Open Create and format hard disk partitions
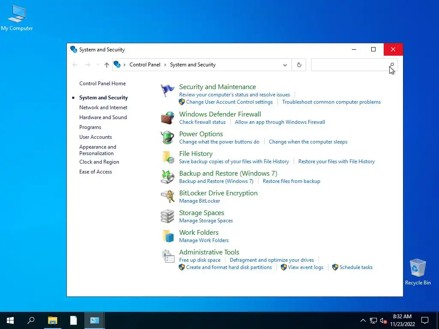 [x=229, y=267]
